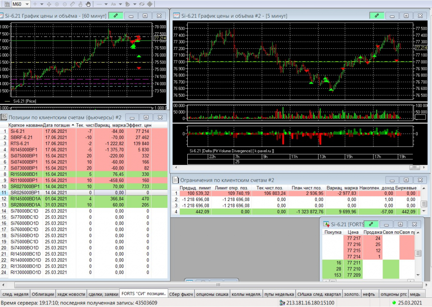Screen dimensions: 432x307
Task: Click the Лимит откр. поз. column header
Action: (232, 188)
